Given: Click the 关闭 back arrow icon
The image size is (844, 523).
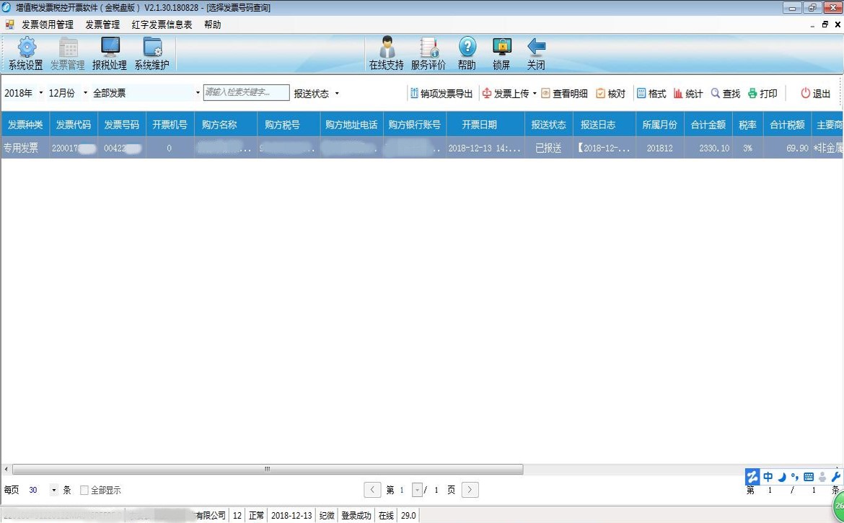Looking at the screenshot, I should [x=536, y=48].
